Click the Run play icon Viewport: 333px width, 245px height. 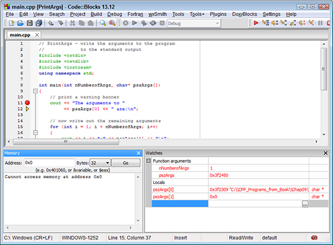point(134,23)
